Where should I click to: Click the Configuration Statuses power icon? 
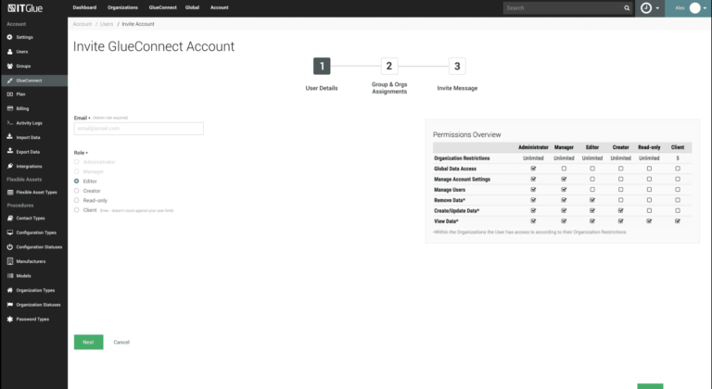coord(9,247)
